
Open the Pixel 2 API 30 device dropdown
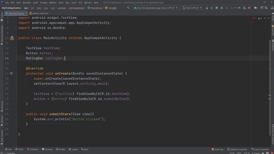[192, 8]
